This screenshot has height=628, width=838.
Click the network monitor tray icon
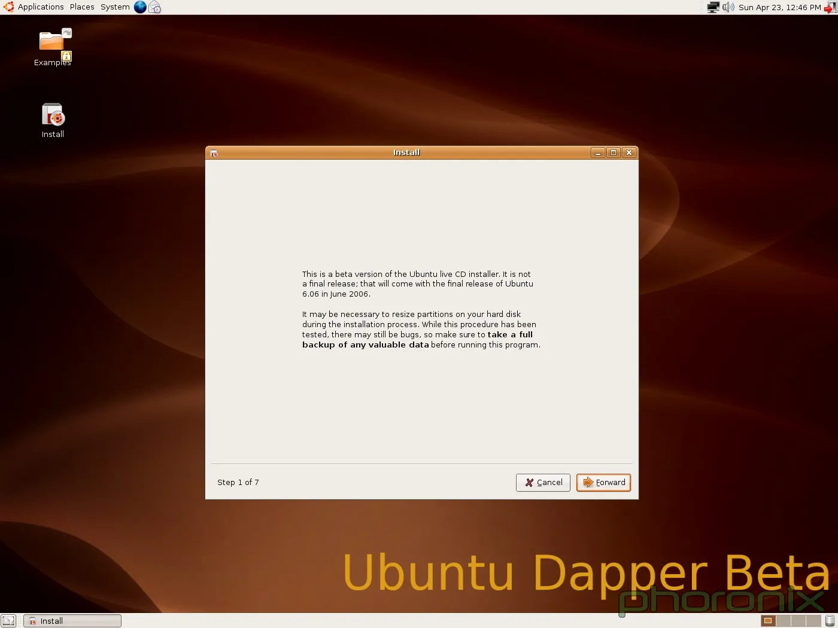[713, 7]
